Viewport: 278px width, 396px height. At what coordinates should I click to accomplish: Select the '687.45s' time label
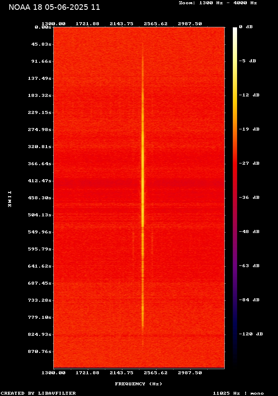(x=40, y=283)
